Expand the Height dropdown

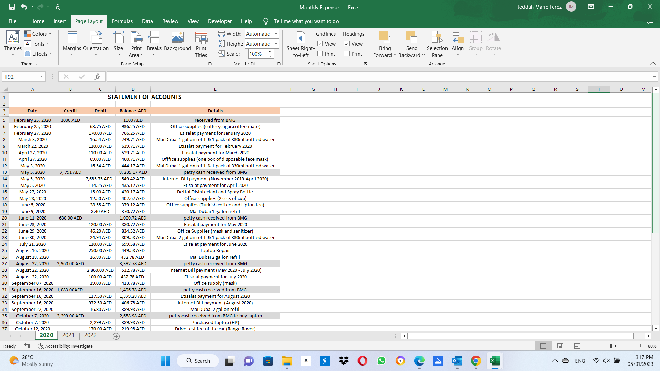(276, 44)
